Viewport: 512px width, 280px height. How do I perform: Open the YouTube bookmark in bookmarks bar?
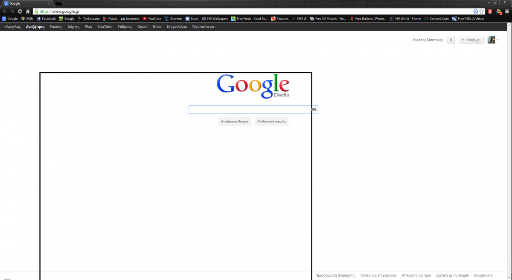tap(152, 19)
